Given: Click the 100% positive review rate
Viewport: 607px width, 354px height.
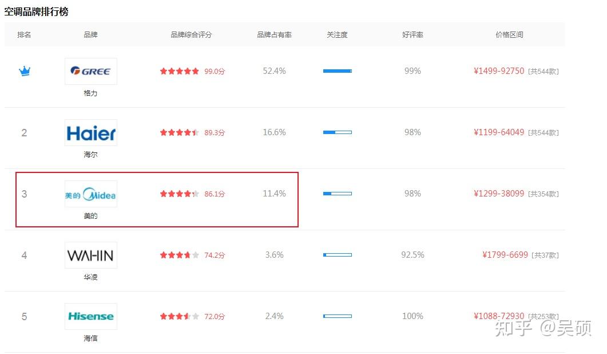Looking at the screenshot, I should click(412, 316).
